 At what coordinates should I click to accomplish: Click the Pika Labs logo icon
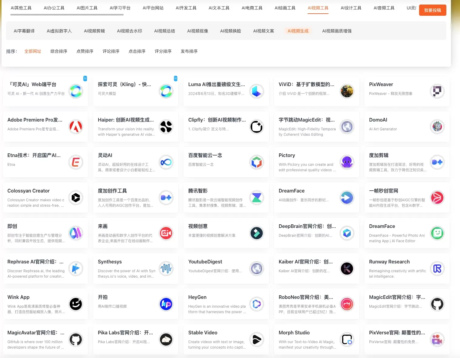tap(166, 340)
